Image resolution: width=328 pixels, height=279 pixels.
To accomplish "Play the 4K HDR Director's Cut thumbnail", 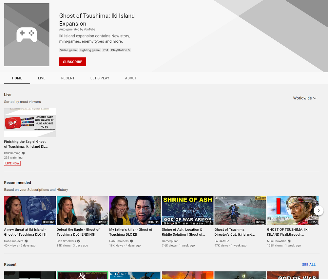I will tap(240, 211).
